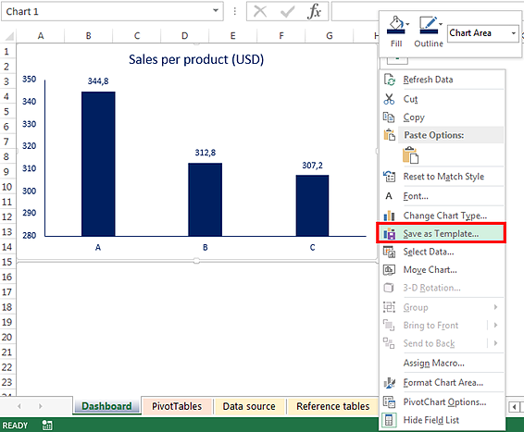The width and height of the screenshot is (524, 432).
Task: Click the Refresh Data icon
Action: pos(390,80)
